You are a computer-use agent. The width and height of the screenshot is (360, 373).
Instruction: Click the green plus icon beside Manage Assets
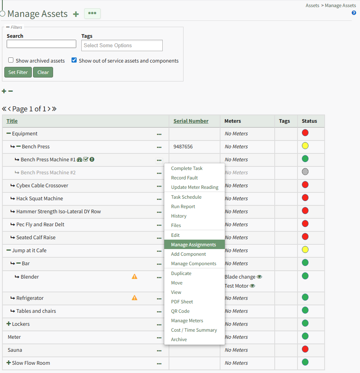coord(76,14)
